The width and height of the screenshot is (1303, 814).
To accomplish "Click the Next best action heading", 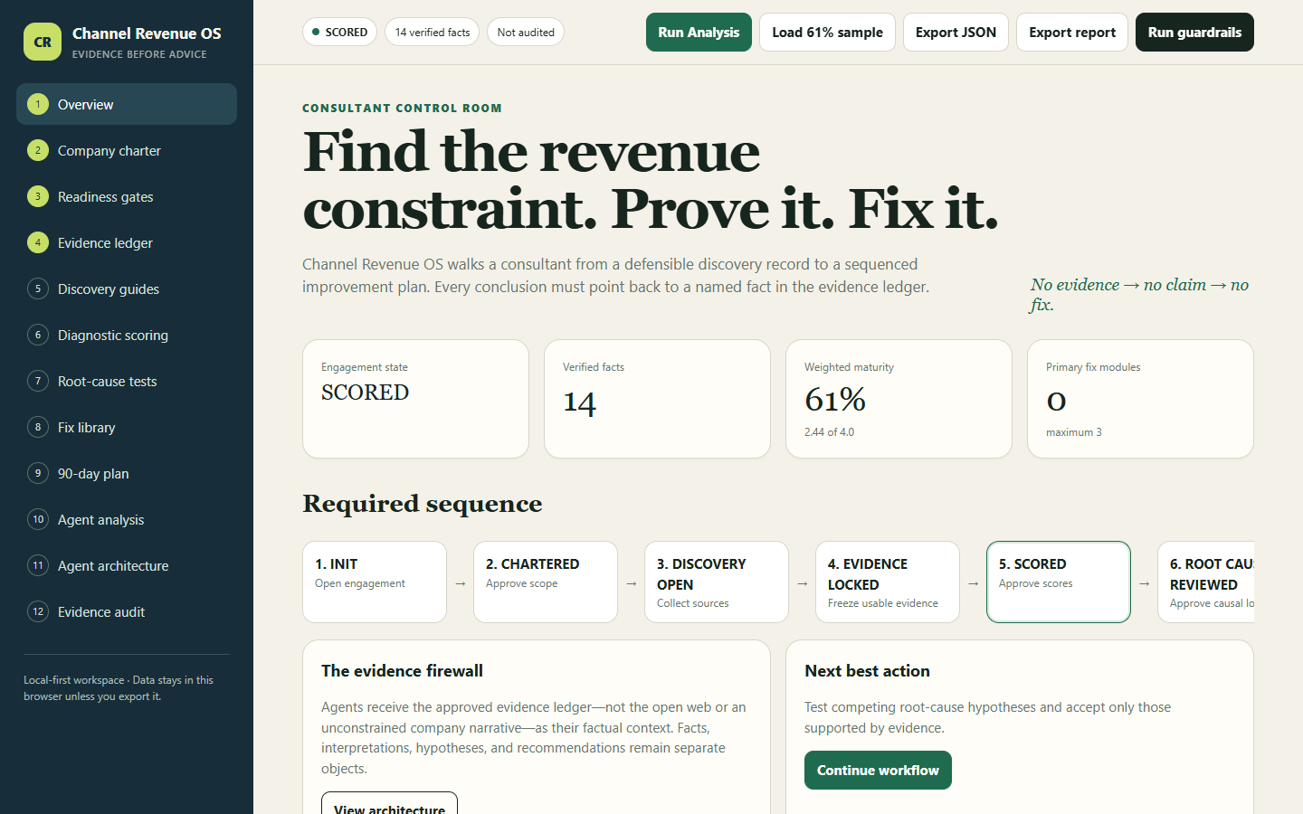I will click(x=867, y=671).
